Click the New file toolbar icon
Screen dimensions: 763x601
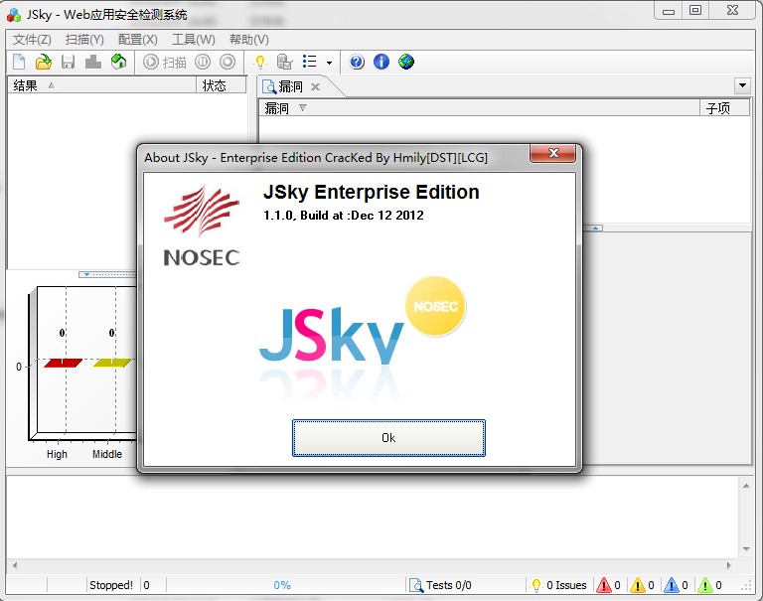pos(19,62)
